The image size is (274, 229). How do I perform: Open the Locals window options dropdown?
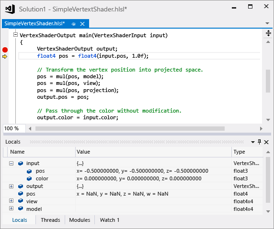[252, 142]
